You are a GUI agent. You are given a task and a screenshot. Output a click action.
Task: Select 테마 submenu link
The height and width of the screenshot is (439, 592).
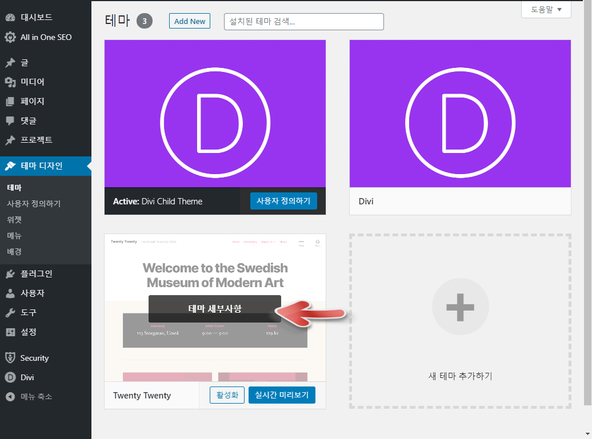pyautogui.click(x=14, y=187)
